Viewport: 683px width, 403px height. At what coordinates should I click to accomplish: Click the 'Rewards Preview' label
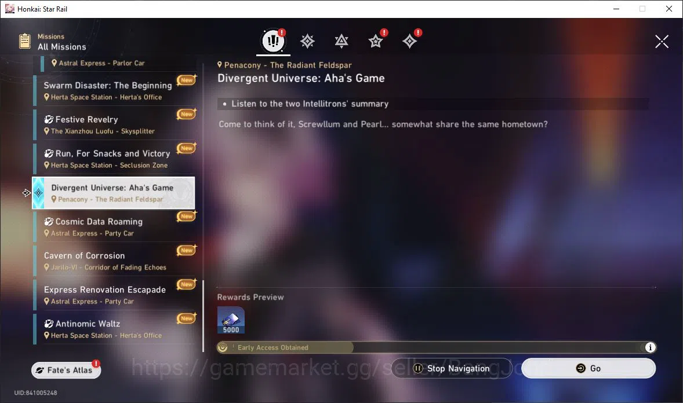coord(250,297)
